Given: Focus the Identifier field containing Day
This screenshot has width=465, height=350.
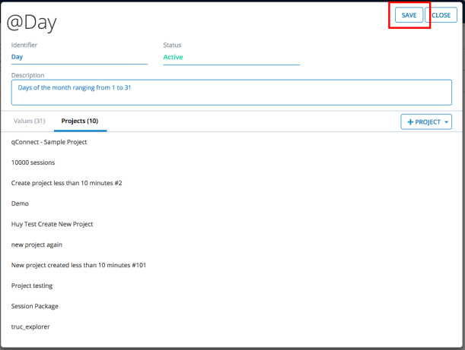Looking at the screenshot, I should tap(78, 57).
